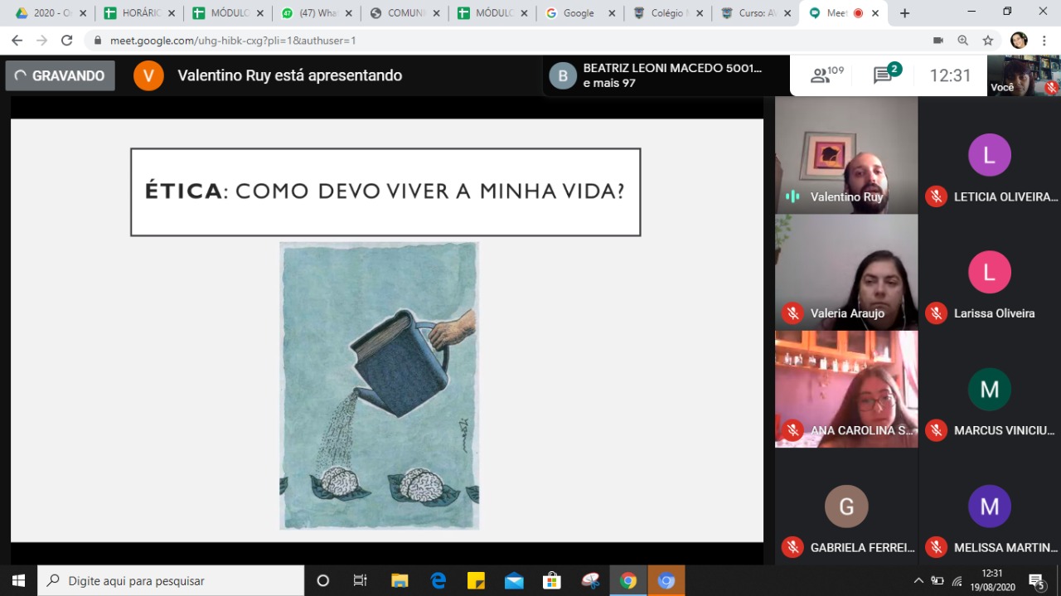The width and height of the screenshot is (1061, 596).
Task: Click the muted mic icon on Gabriela Ferreira tile
Action: pos(792,547)
